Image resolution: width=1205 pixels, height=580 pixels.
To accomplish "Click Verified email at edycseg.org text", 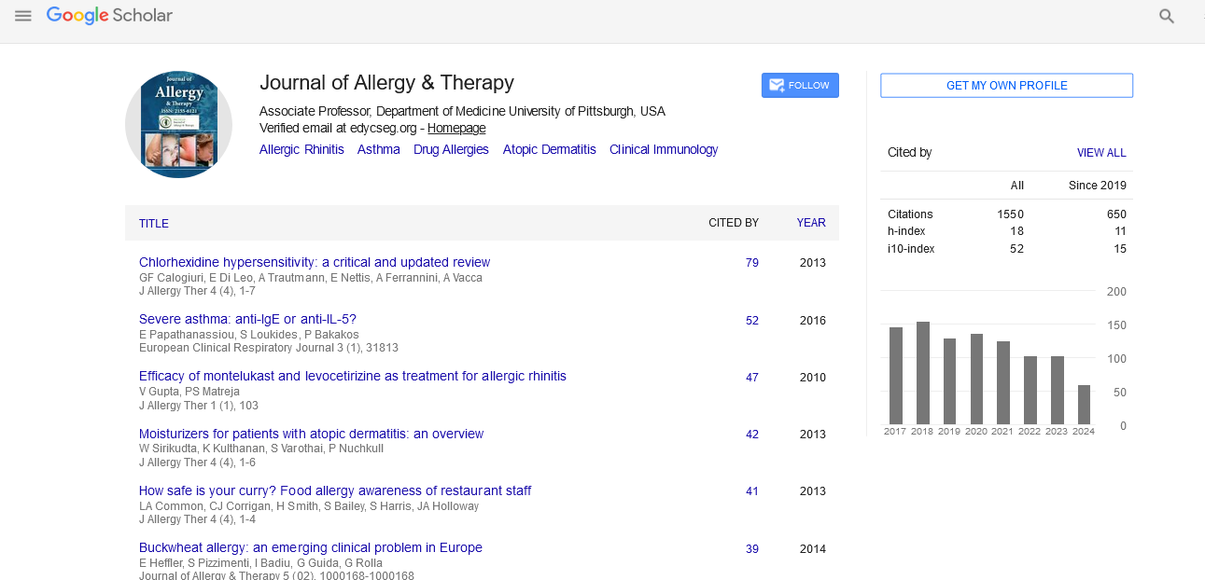I will click(x=340, y=129).
